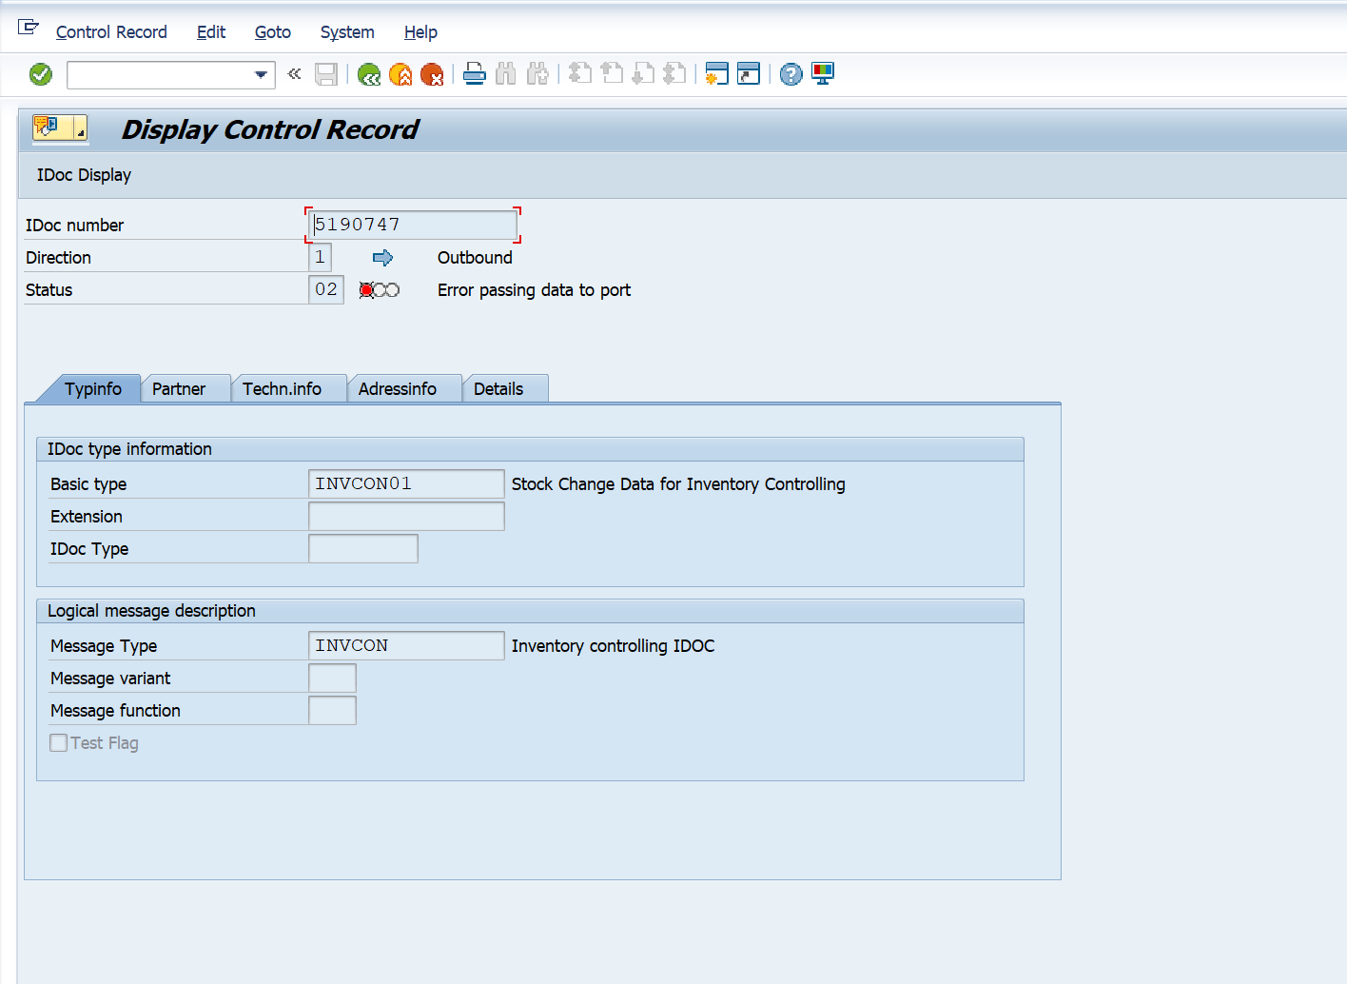
Task: Create a new session via toolbar icon
Action: [717, 74]
